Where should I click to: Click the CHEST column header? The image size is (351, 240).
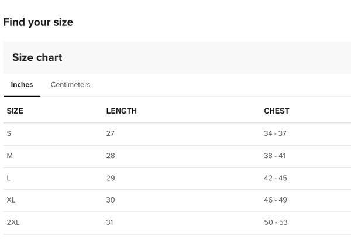276,111
